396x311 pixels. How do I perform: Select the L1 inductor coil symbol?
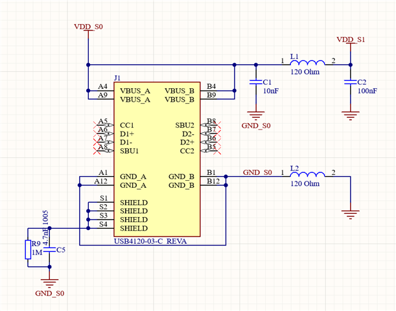coord(307,63)
